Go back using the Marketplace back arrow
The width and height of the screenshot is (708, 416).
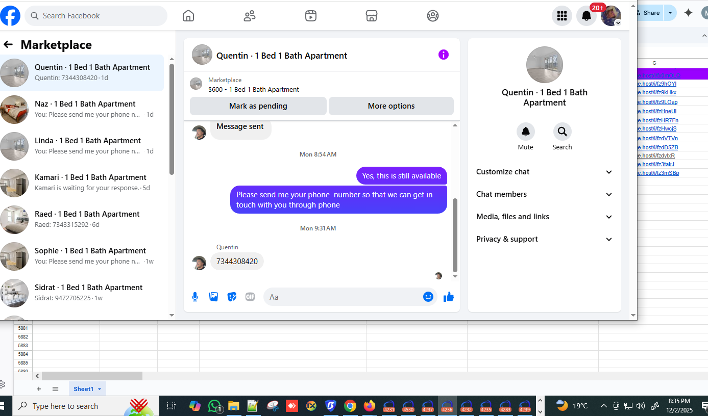click(8, 45)
